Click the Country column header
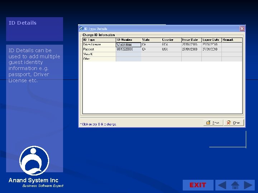Image resolution: width=258 pixels, height=193 pixels. point(171,40)
